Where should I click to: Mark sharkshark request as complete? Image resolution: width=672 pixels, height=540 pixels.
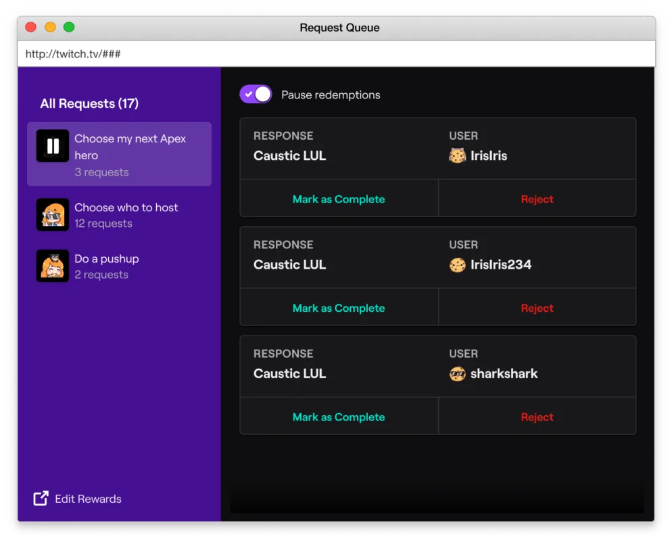tap(339, 417)
